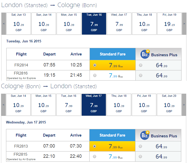The height and width of the screenshot is (163, 187).
Task: Select outbound date Fri, Jun 19 at 19.19 GBP
Action: 169,24
